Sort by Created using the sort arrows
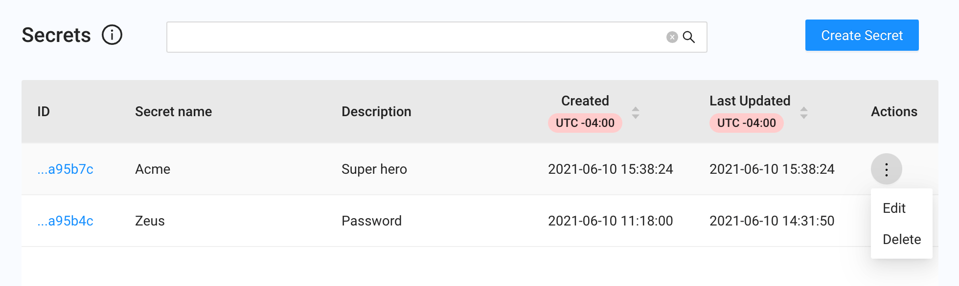This screenshot has height=286, width=959. click(x=636, y=113)
